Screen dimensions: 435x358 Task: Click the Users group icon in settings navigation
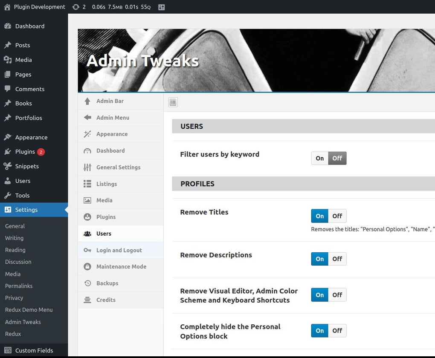87,234
